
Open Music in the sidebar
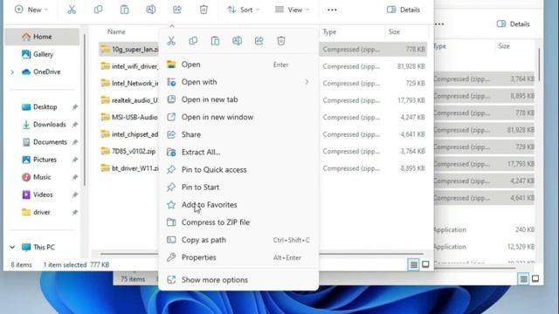pos(42,177)
